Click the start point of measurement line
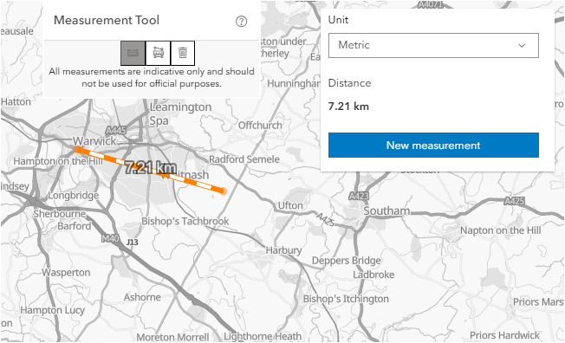The height and width of the screenshot is (343, 565). click(x=76, y=149)
